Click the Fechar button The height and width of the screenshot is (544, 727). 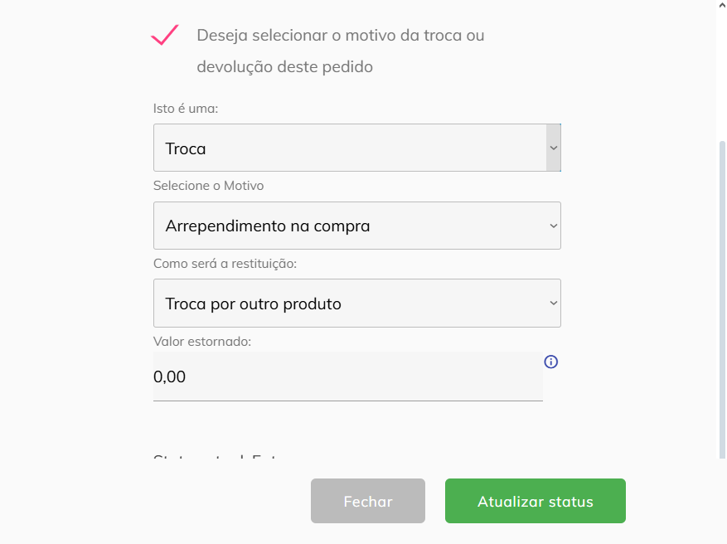pos(368,501)
